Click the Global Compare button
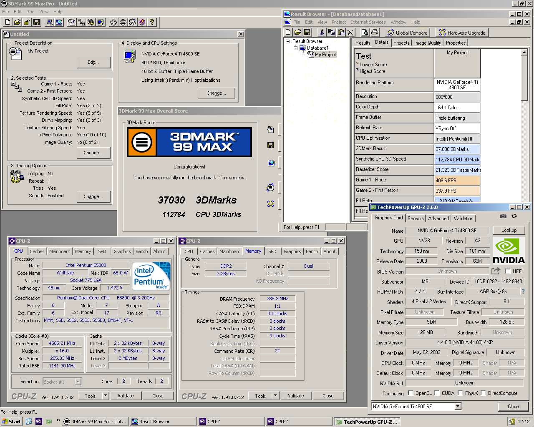This screenshot has width=534, height=427. click(x=407, y=33)
